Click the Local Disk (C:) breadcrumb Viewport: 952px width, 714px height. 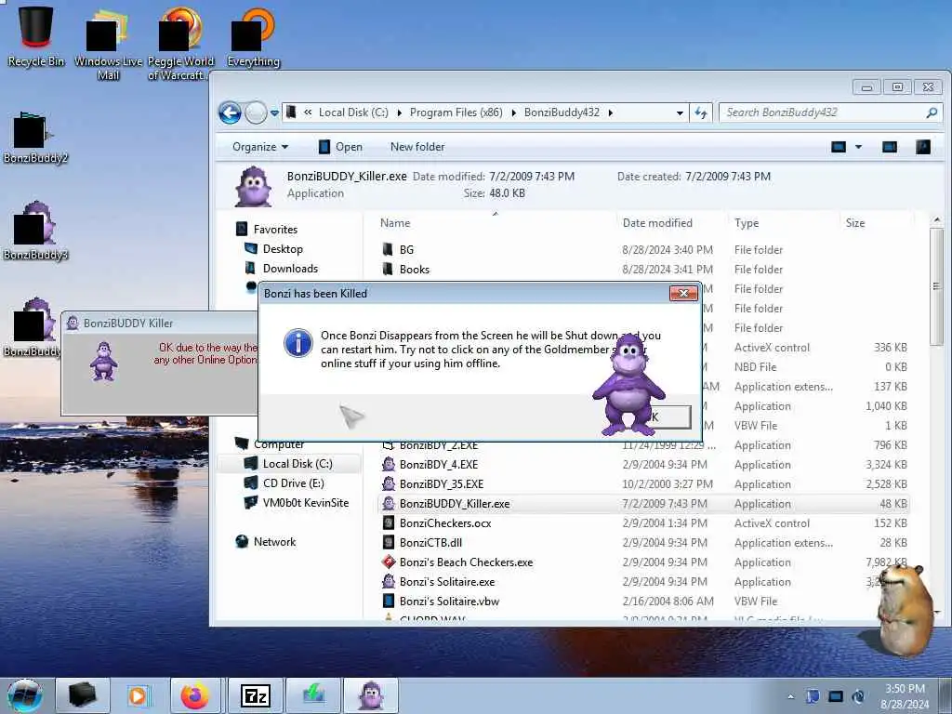(x=353, y=112)
